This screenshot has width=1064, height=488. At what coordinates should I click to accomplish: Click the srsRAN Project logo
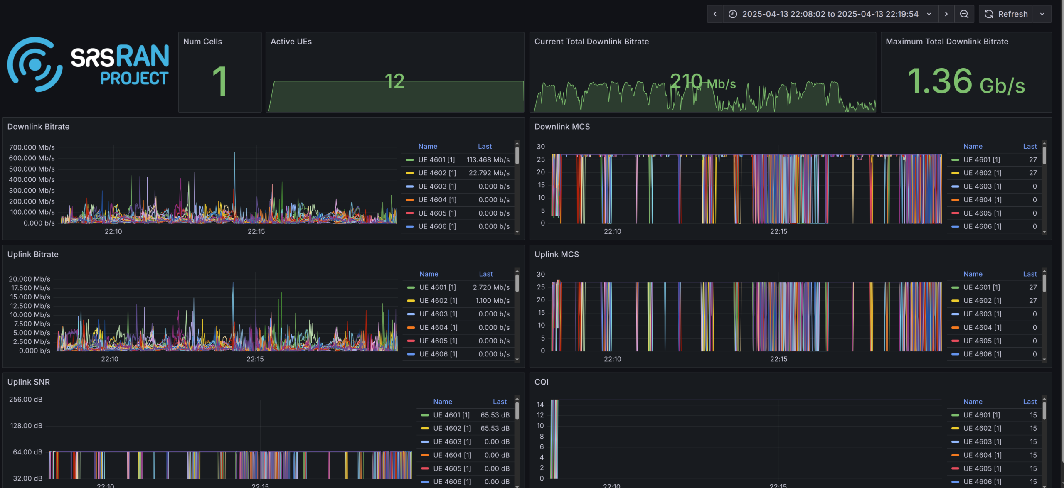88,64
